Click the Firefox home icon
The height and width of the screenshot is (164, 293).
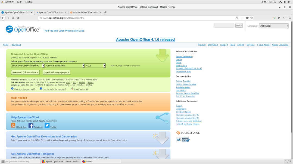tap(18, 18)
